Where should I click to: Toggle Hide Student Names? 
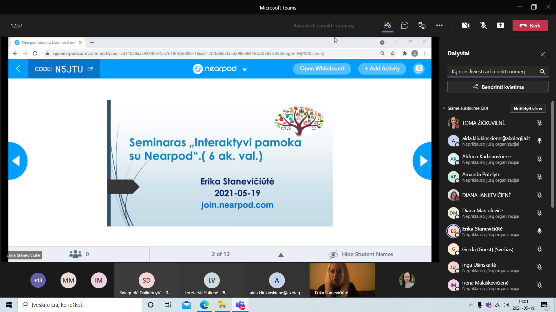pyautogui.click(x=361, y=255)
